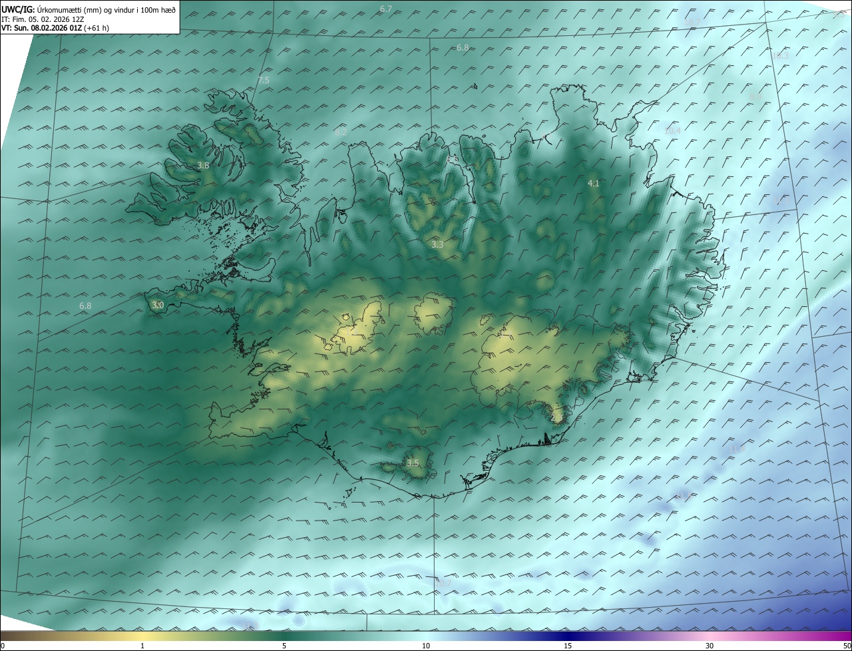The image size is (852, 651).
Task: Click the '6.7' value label on the map
Action: (x=386, y=9)
